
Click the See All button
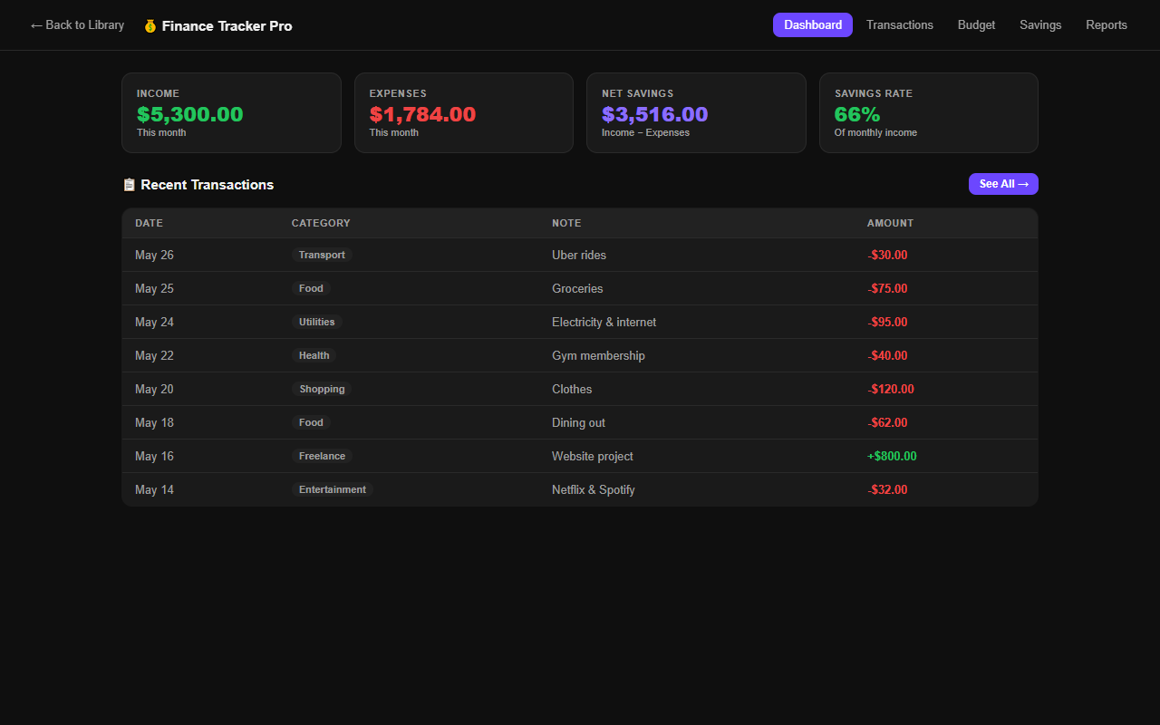(1003, 184)
